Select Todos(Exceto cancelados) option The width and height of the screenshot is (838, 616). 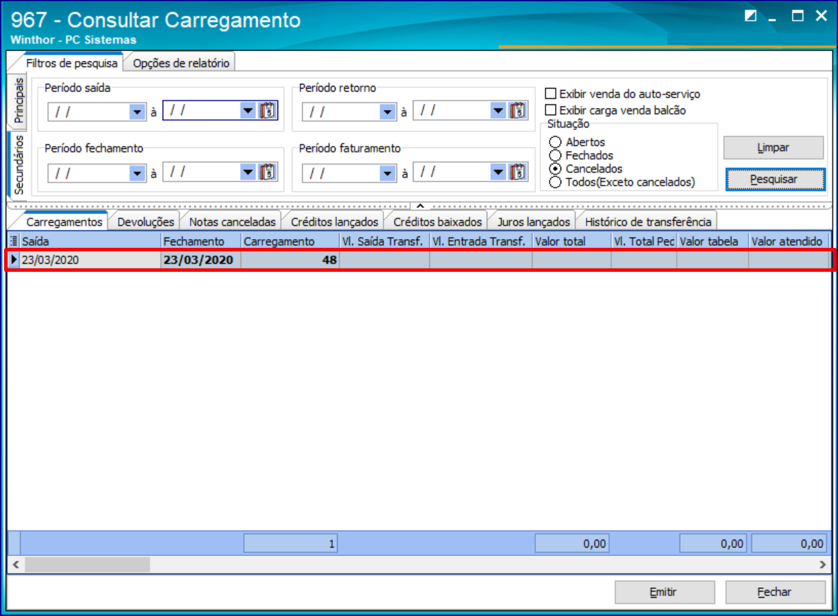(555, 182)
